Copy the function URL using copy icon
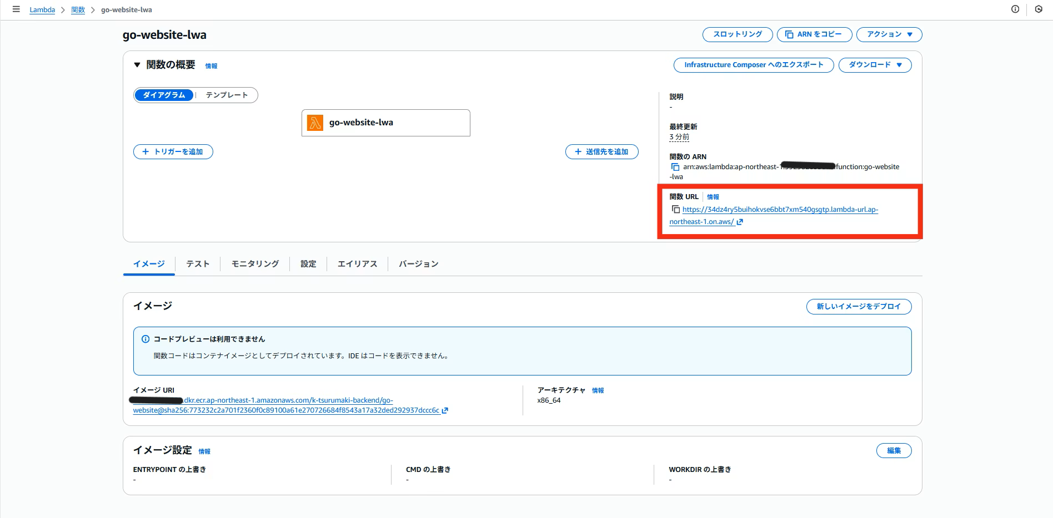Image resolution: width=1053 pixels, height=518 pixels. click(675, 210)
